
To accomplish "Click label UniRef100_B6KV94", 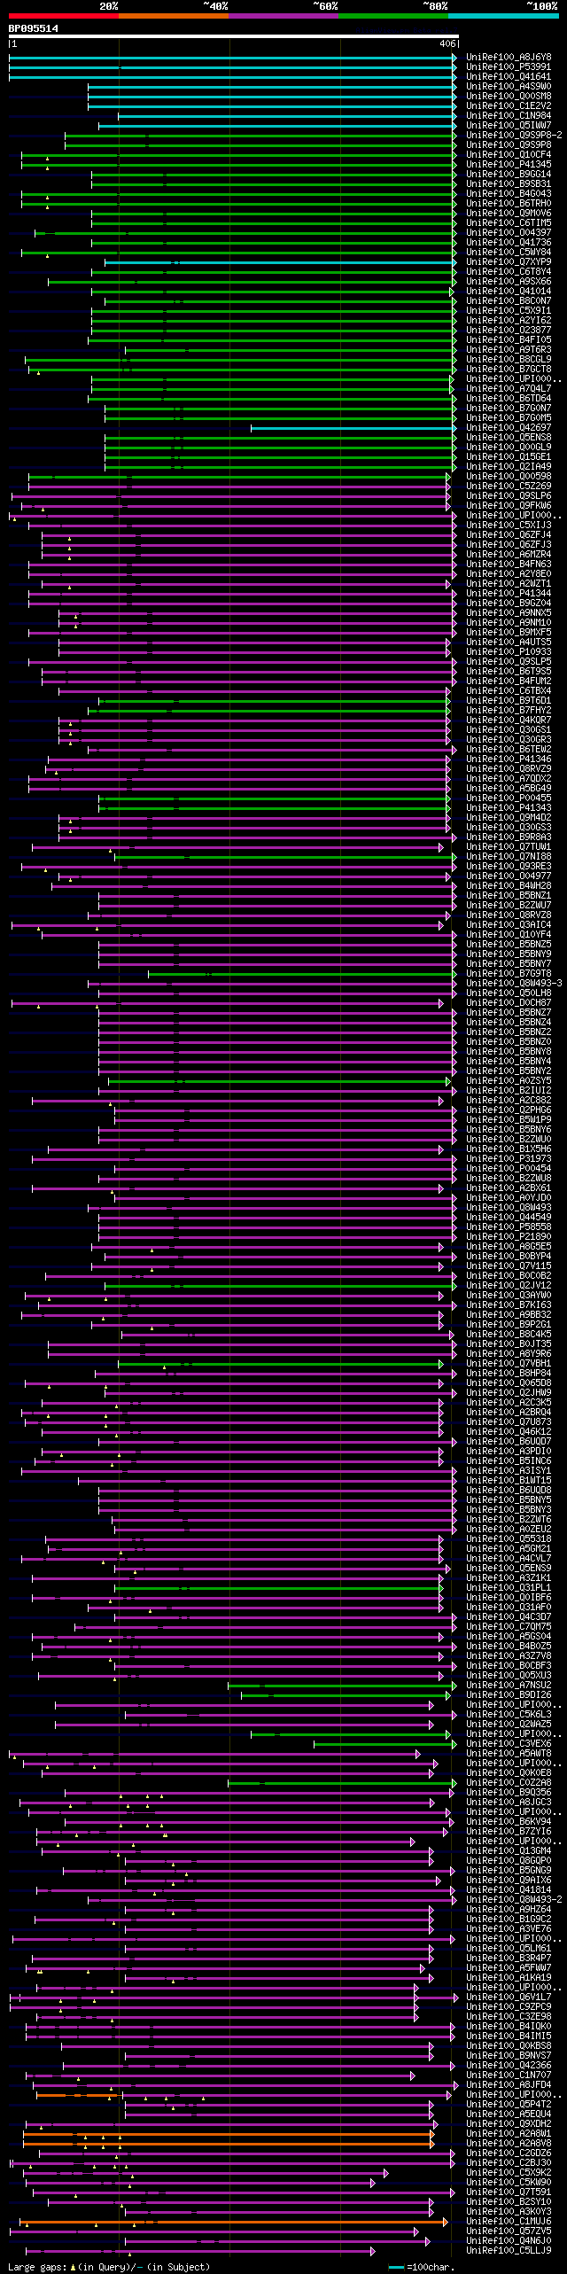I will pos(509,1822).
